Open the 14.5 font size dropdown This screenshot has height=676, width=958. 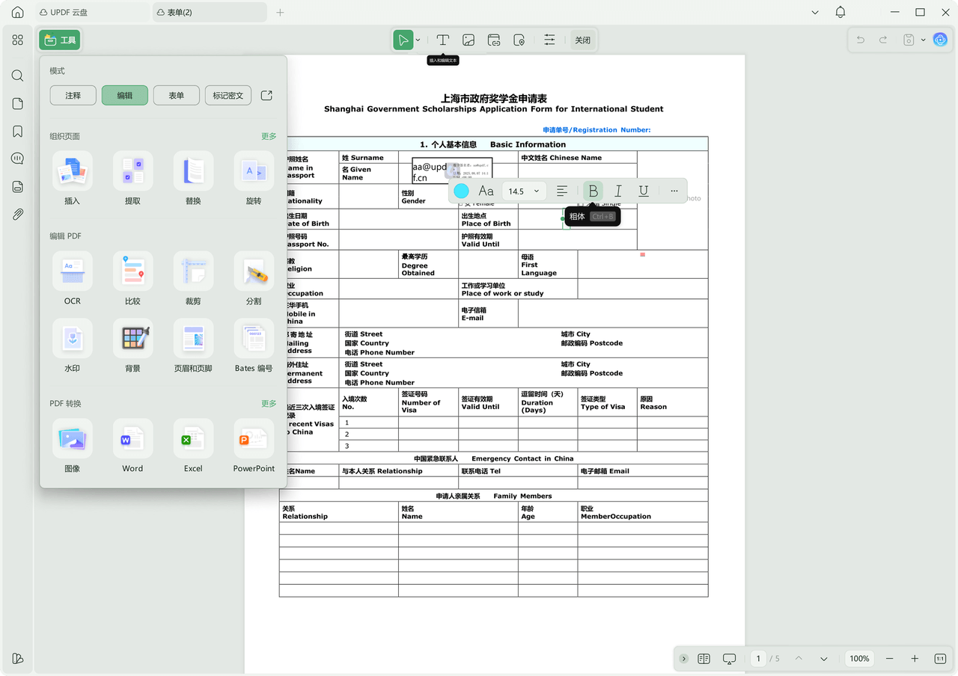point(522,191)
